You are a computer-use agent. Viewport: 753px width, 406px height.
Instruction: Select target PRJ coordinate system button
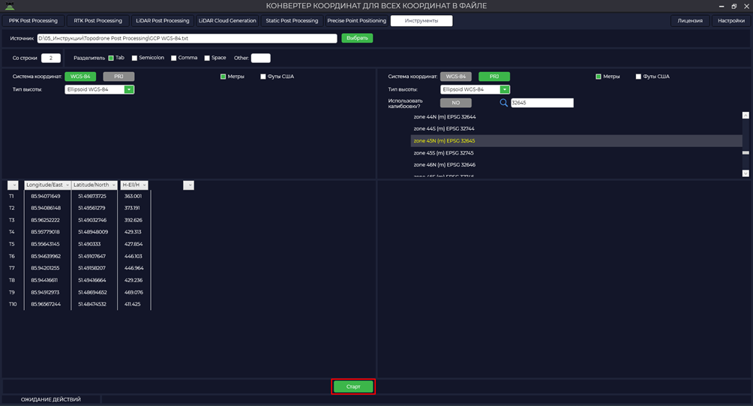click(494, 77)
